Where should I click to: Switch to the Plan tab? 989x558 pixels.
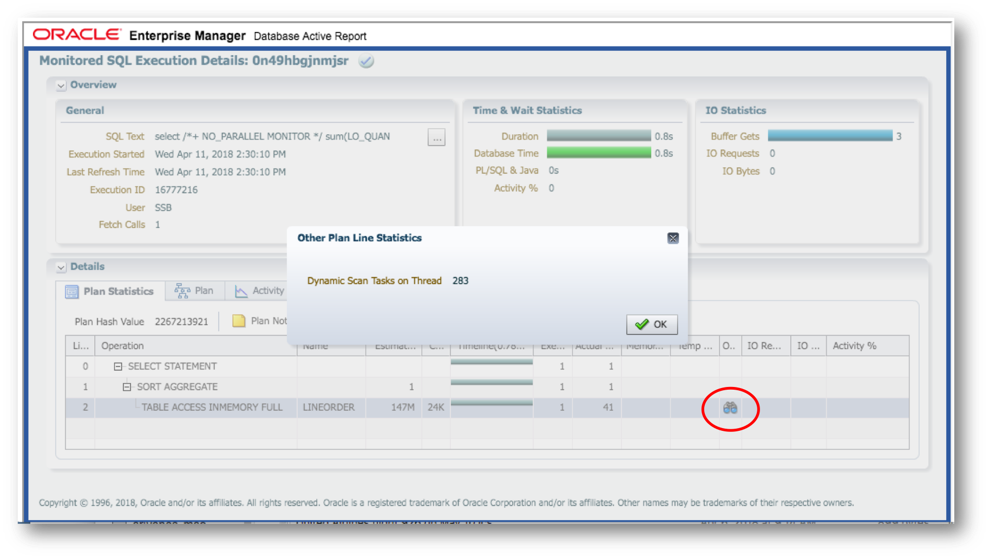[194, 291]
